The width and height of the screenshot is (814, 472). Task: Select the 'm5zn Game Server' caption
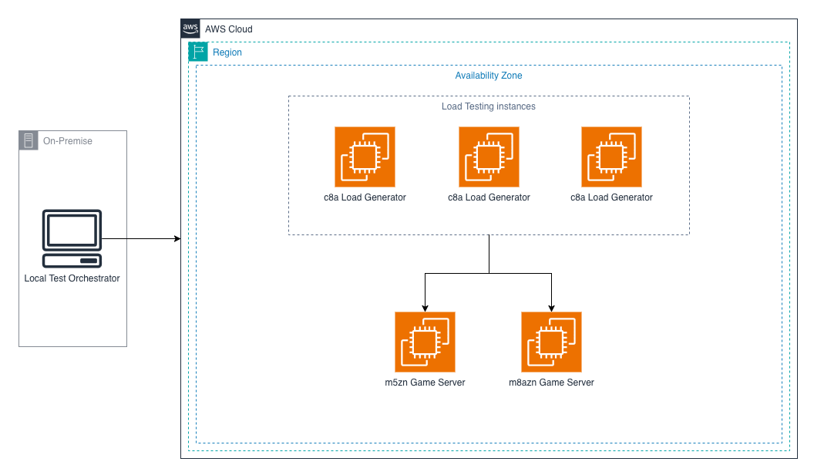pos(425,383)
